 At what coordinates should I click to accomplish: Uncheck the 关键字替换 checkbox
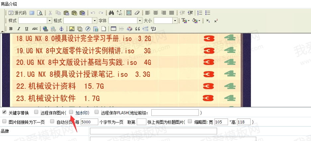4,112
